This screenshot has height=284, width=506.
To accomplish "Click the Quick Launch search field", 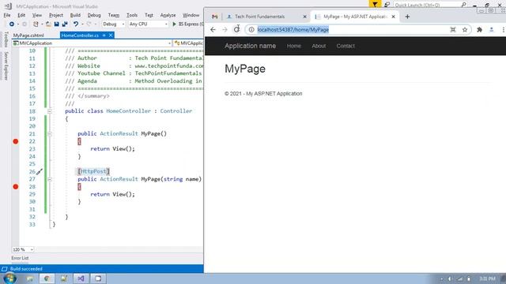I will coord(427,5).
